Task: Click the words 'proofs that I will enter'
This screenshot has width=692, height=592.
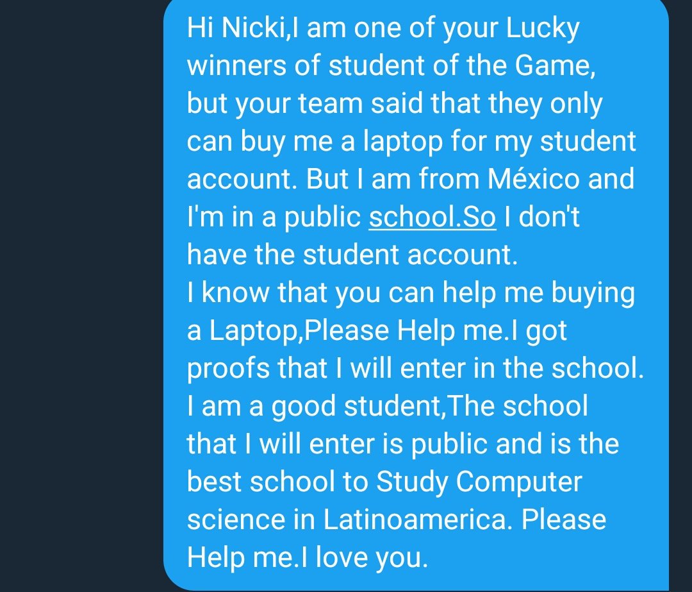Action: pos(326,368)
